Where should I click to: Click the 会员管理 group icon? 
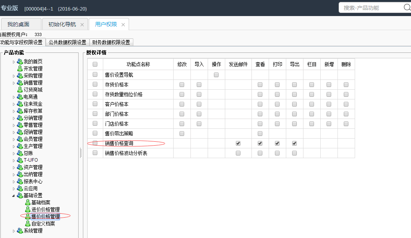pyautogui.click(x=20, y=139)
